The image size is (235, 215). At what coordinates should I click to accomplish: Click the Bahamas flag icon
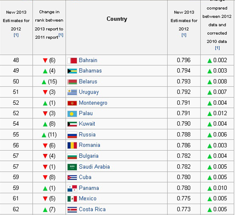point(72,71)
